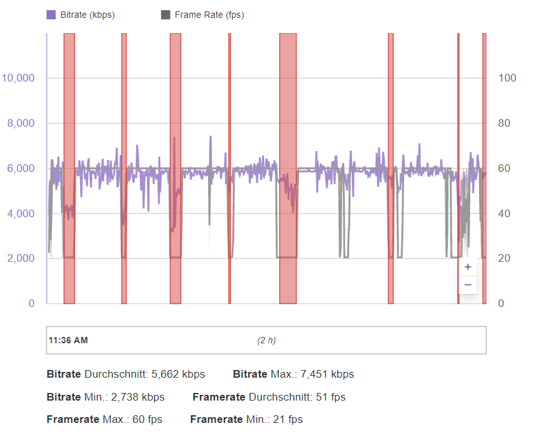The width and height of the screenshot is (535, 435).
Task: Click the Bitrate Min. 2,738 kbps stat
Action: pos(106,397)
